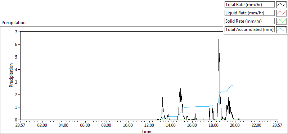Select the Total Accumulated (mm) legend label
The height and width of the screenshot is (134, 288).
[249, 29]
